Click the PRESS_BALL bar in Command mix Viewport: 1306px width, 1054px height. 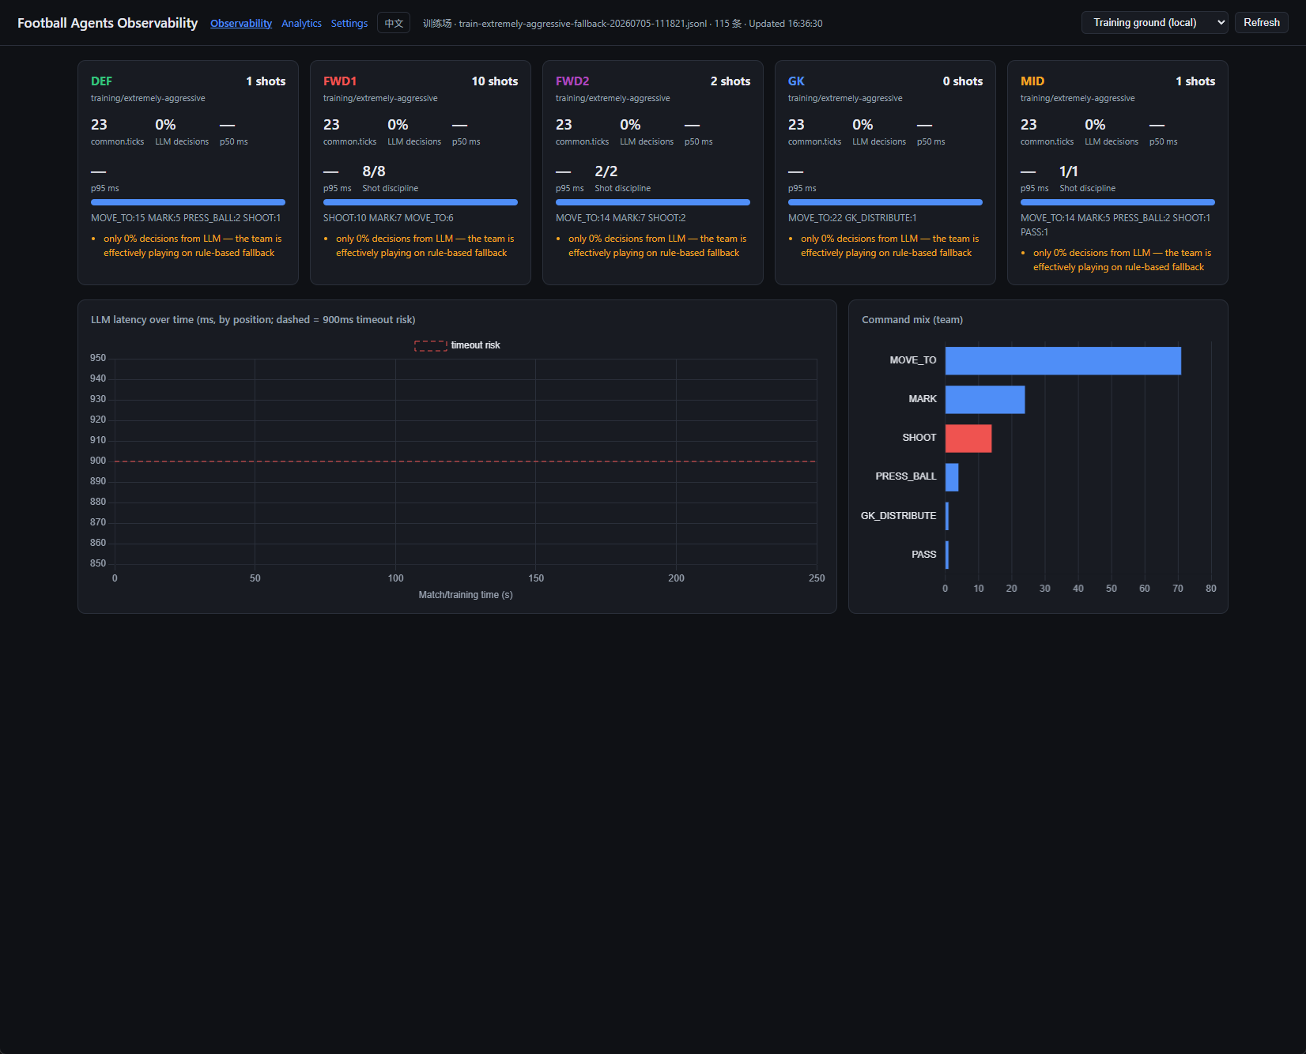tap(952, 477)
